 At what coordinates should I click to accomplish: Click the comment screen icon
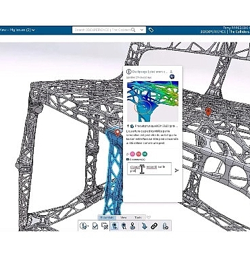coord(105,226)
